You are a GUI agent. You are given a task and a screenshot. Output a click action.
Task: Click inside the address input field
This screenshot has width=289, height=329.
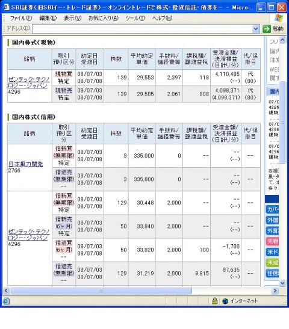click(x=142, y=29)
